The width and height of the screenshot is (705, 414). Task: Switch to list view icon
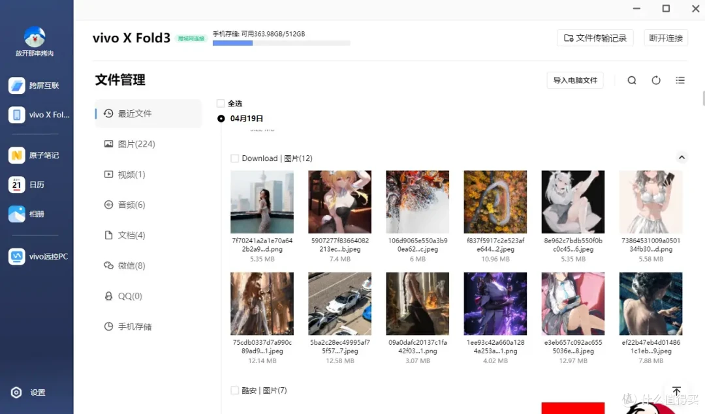[x=680, y=80]
